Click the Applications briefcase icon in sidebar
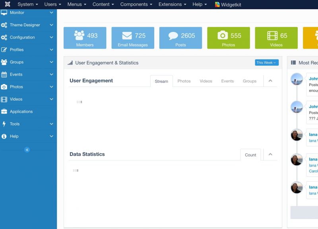This screenshot has height=229, width=318. pos(4,112)
